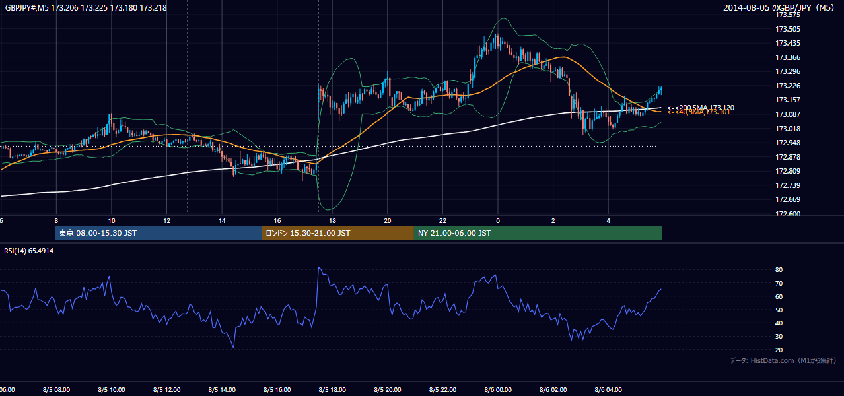Click hour 18 on price chart time axis
844x396 pixels.
332,220
